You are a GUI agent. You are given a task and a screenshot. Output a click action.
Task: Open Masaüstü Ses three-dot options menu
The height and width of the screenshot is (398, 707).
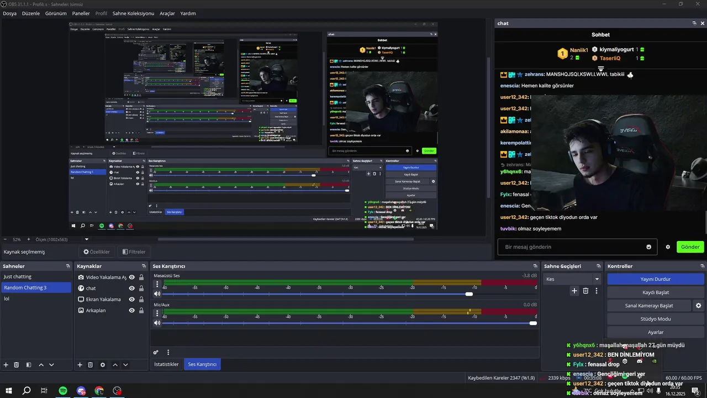(157, 285)
